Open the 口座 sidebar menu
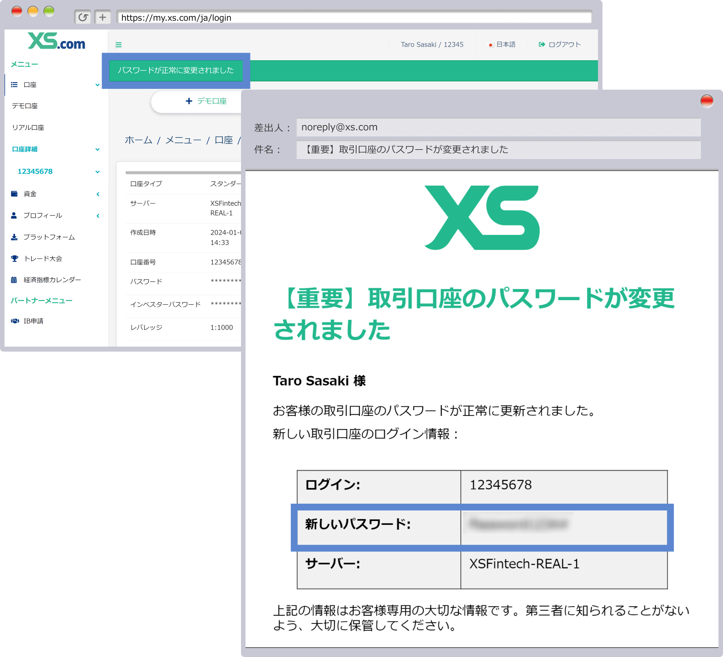723x657 pixels. (x=30, y=85)
